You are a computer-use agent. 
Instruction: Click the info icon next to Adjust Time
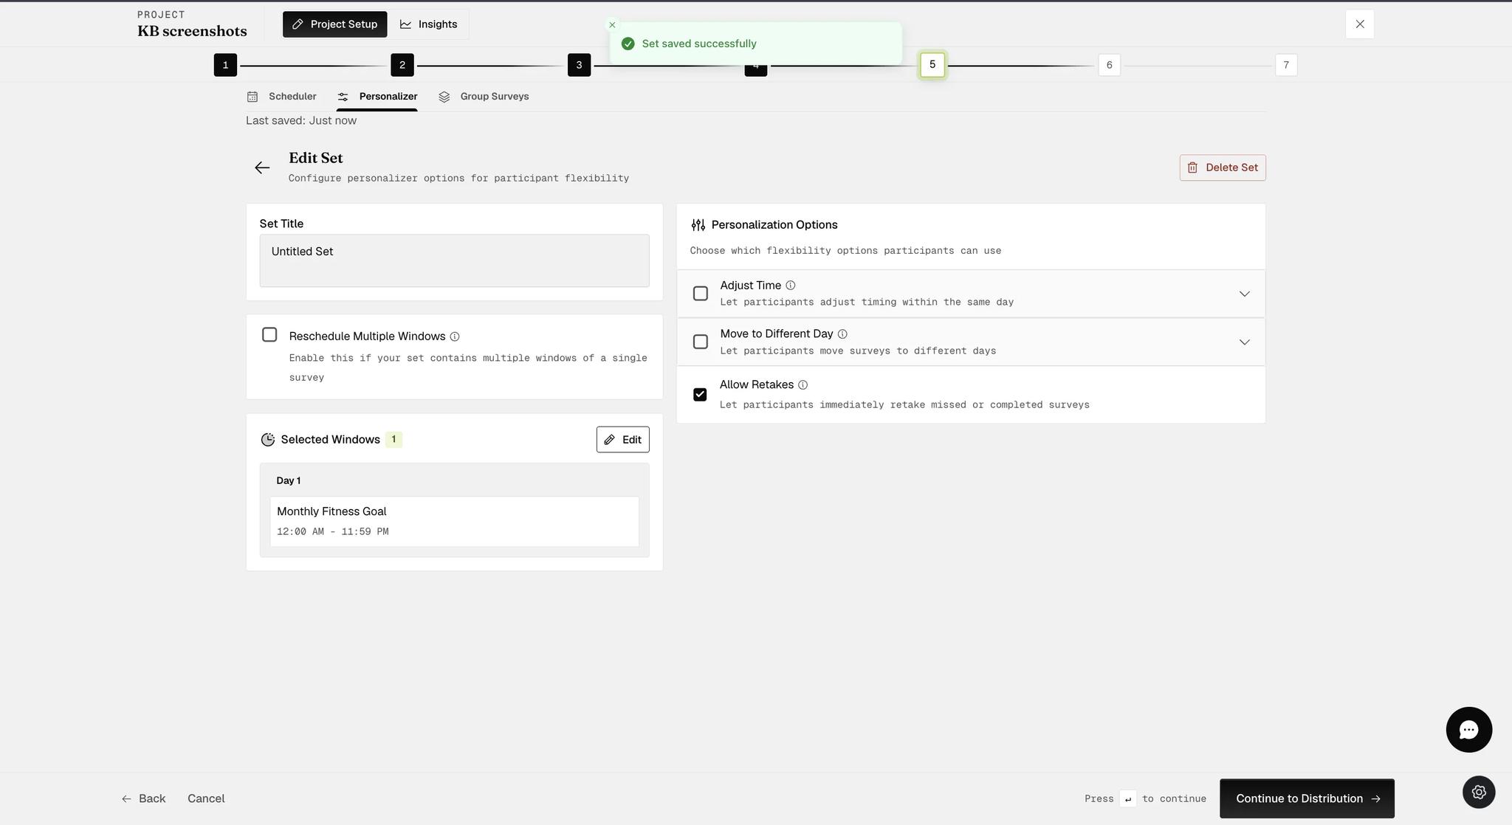point(790,286)
